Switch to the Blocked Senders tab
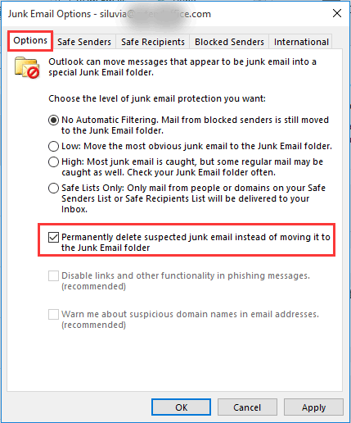The height and width of the screenshot is (423, 351). 229,42
